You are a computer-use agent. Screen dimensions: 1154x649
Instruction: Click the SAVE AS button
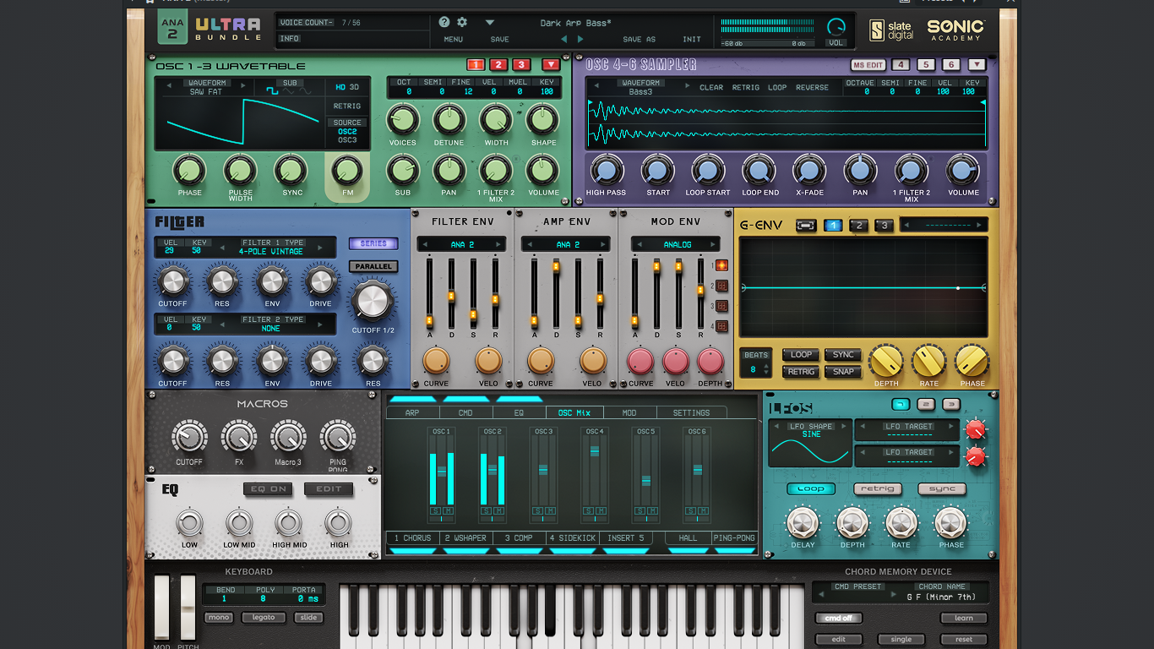[x=639, y=39]
